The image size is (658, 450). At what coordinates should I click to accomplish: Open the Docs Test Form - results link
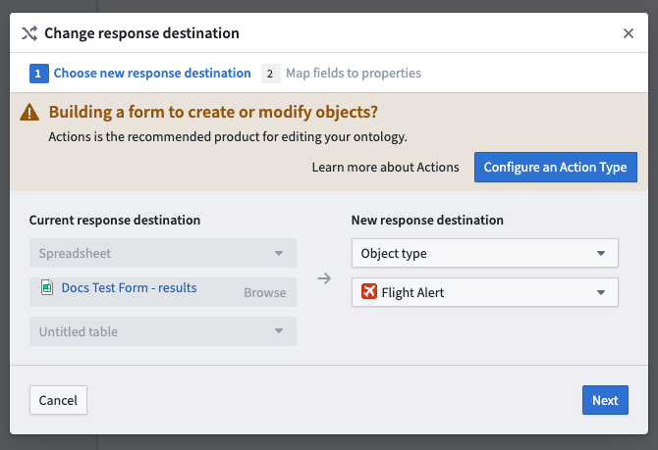pos(129,288)
